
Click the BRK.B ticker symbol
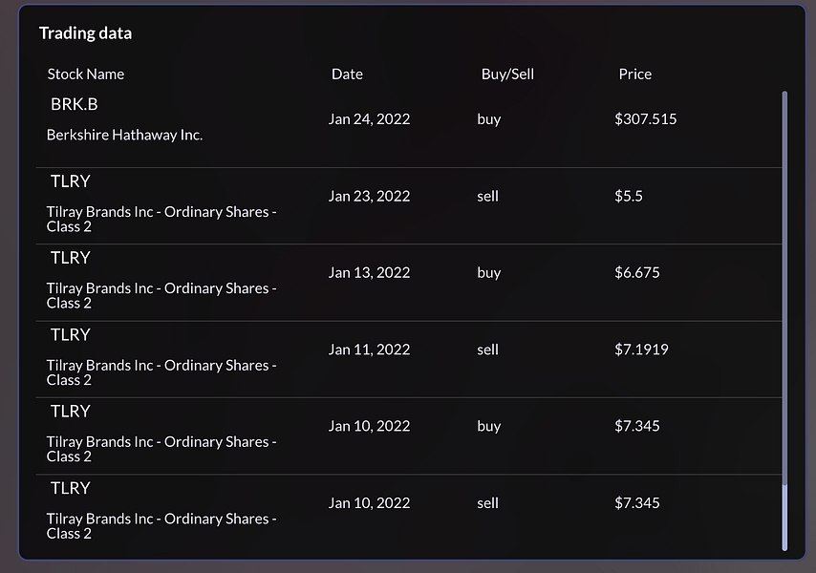click(x=75, y=104)
